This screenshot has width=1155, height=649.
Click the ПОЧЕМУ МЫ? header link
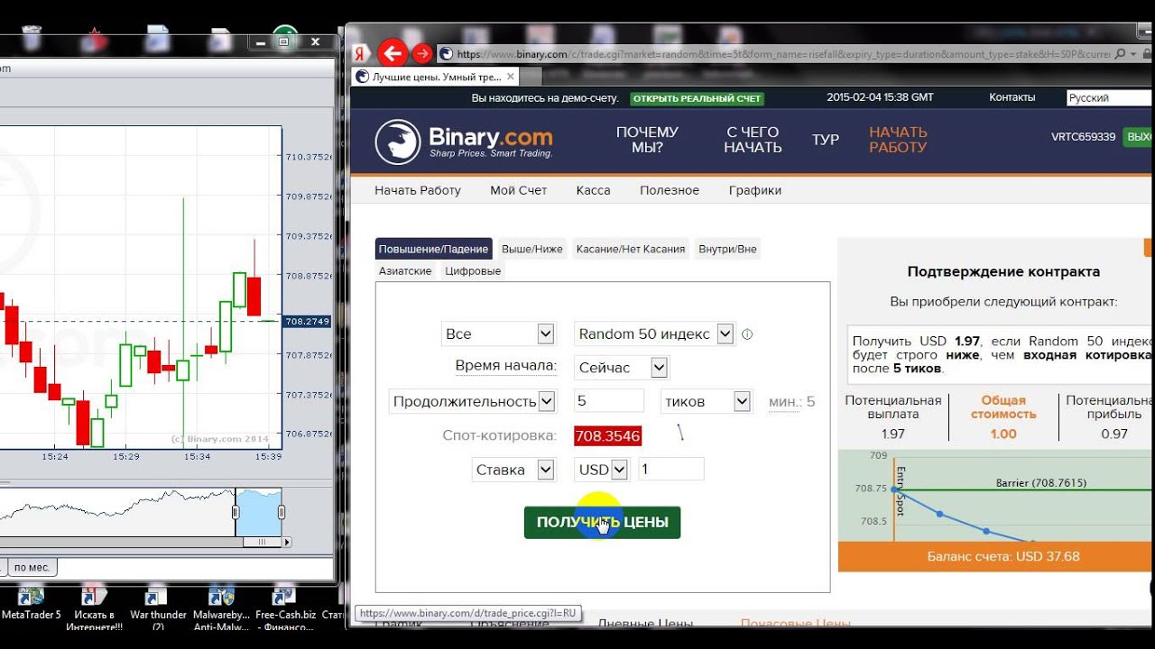(x=647, y=140)
